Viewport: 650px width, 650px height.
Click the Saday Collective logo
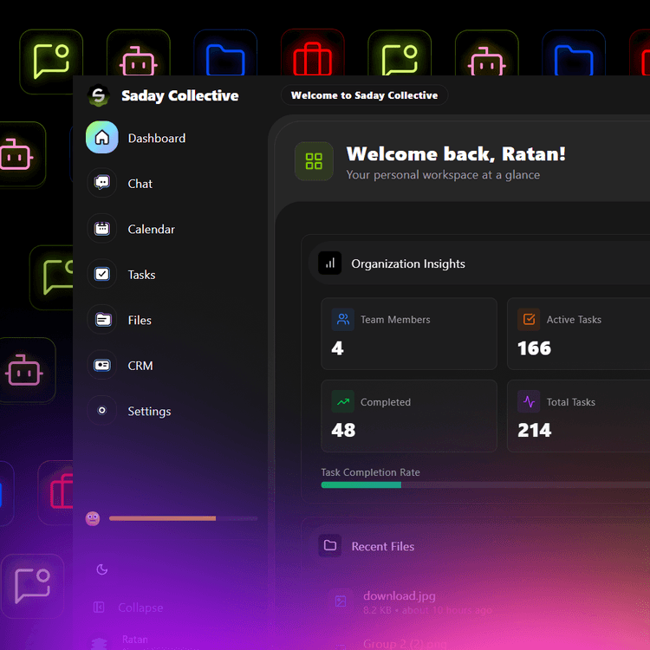tap(100, 96)
